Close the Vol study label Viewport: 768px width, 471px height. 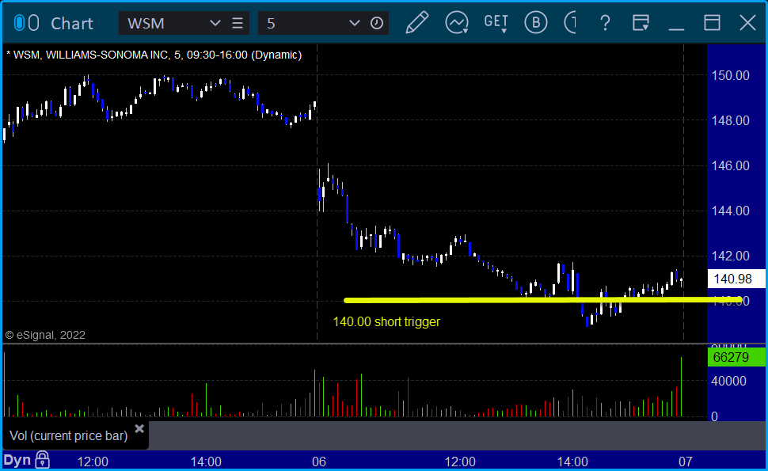pyautogui.click(x=139, y=429)
